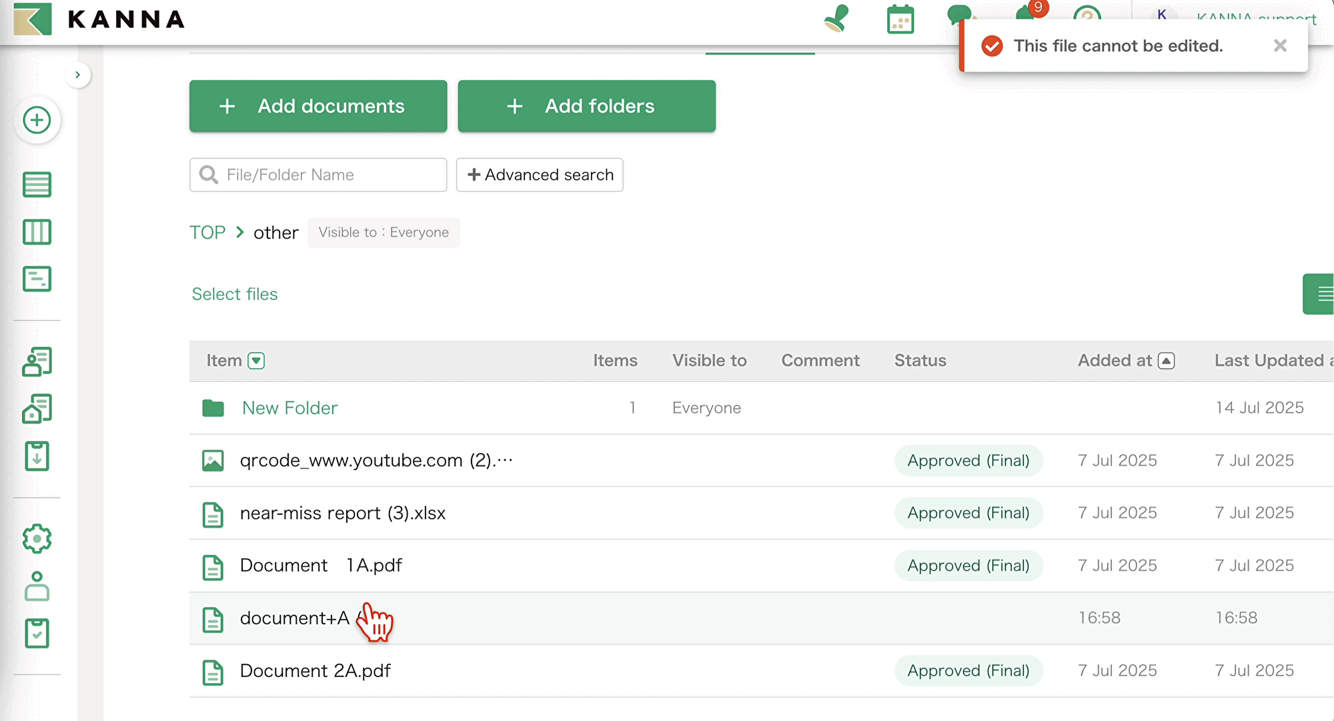Click Add folders button
Viewport: 1334px width, 721px height.
[x=586, y=106]
